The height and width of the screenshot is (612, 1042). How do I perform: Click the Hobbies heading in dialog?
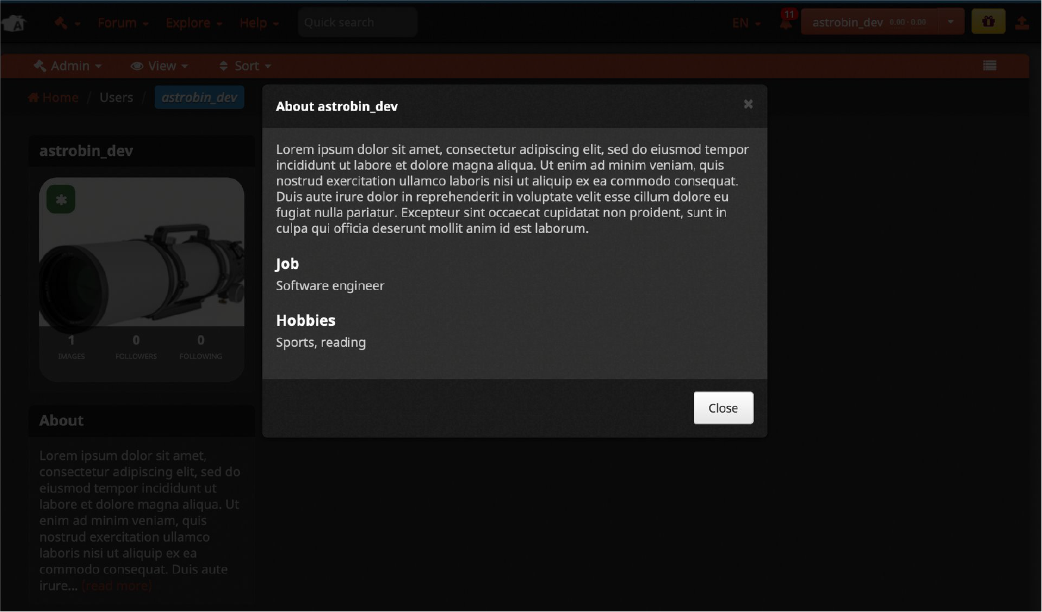[x=306, y=321]
